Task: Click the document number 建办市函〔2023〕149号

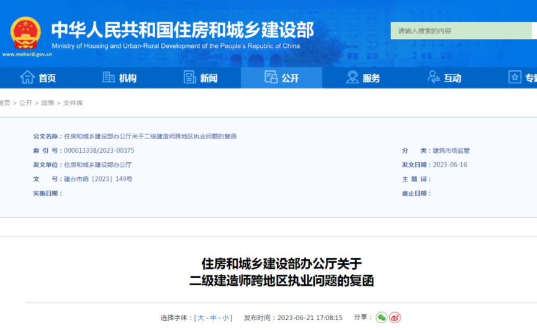Action: (98, 179)
